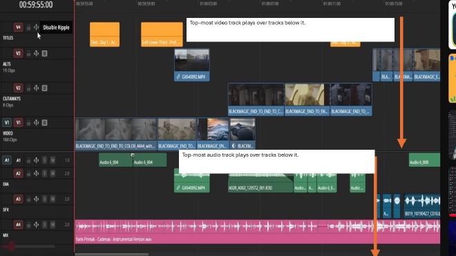
Task: Select the A1 source patch button
Action: click(x=7, y=160)
